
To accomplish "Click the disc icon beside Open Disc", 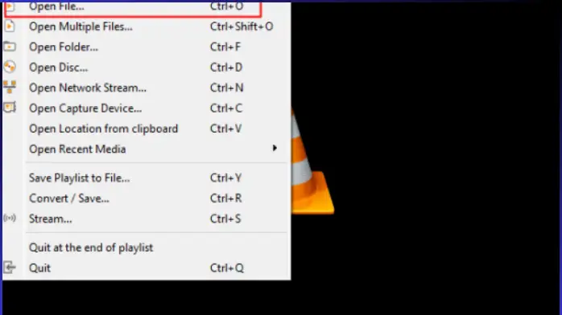I will pos(10,67).
